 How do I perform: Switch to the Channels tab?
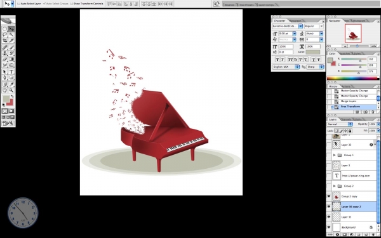(346, 119)
